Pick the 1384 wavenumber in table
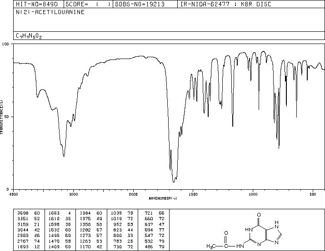The height and width of the screenshot is (251, 325). pyautogui.click(x=85, y=213)
